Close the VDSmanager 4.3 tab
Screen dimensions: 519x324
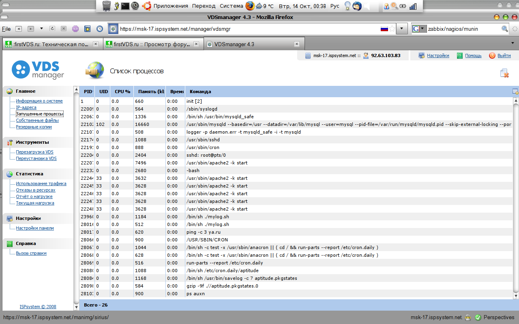point(297,44)
